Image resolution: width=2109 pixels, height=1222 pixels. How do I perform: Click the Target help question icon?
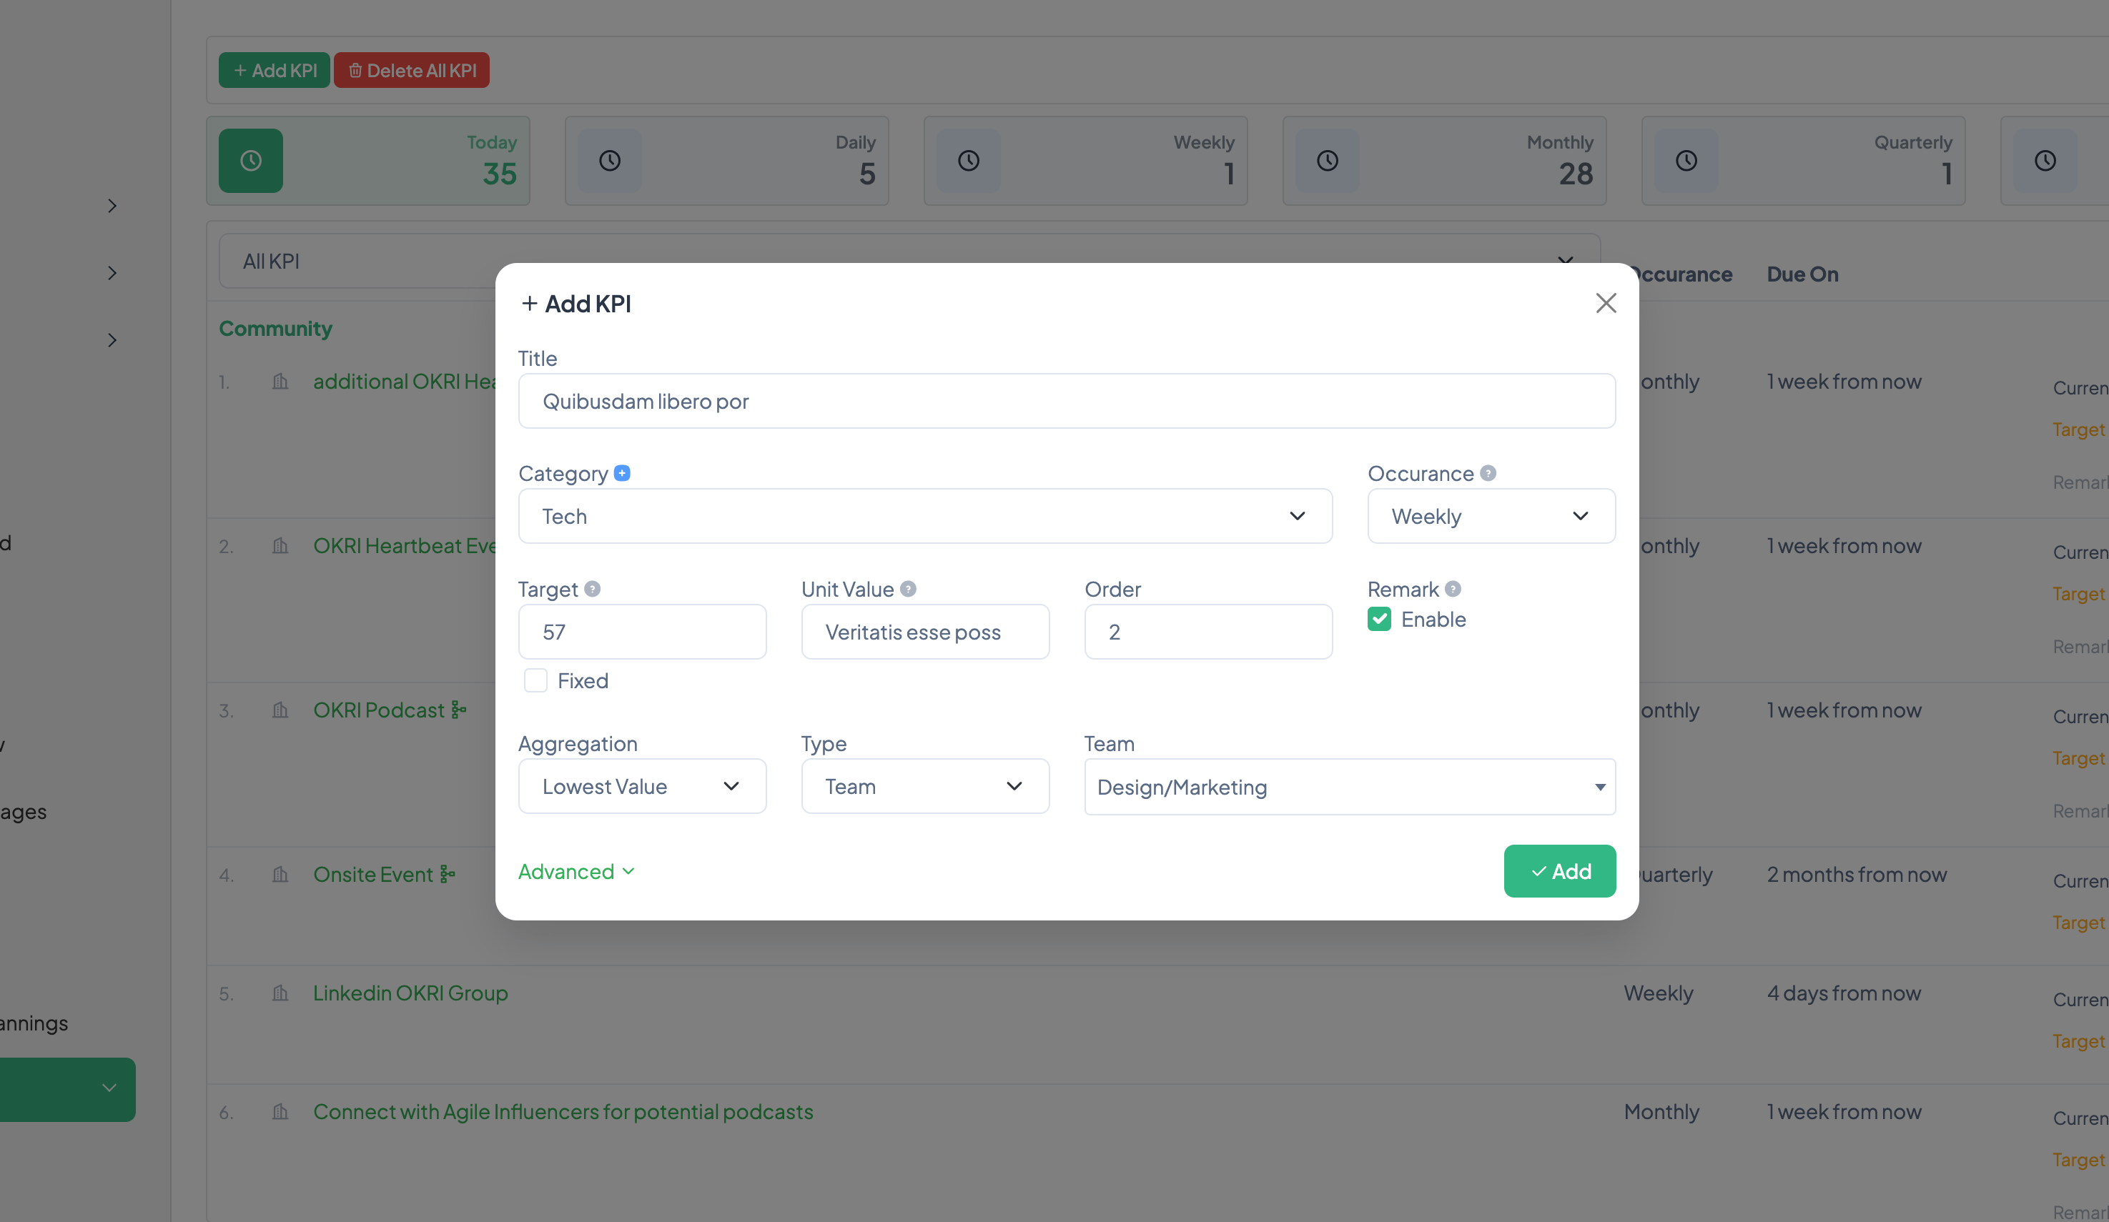click(593, 589)
